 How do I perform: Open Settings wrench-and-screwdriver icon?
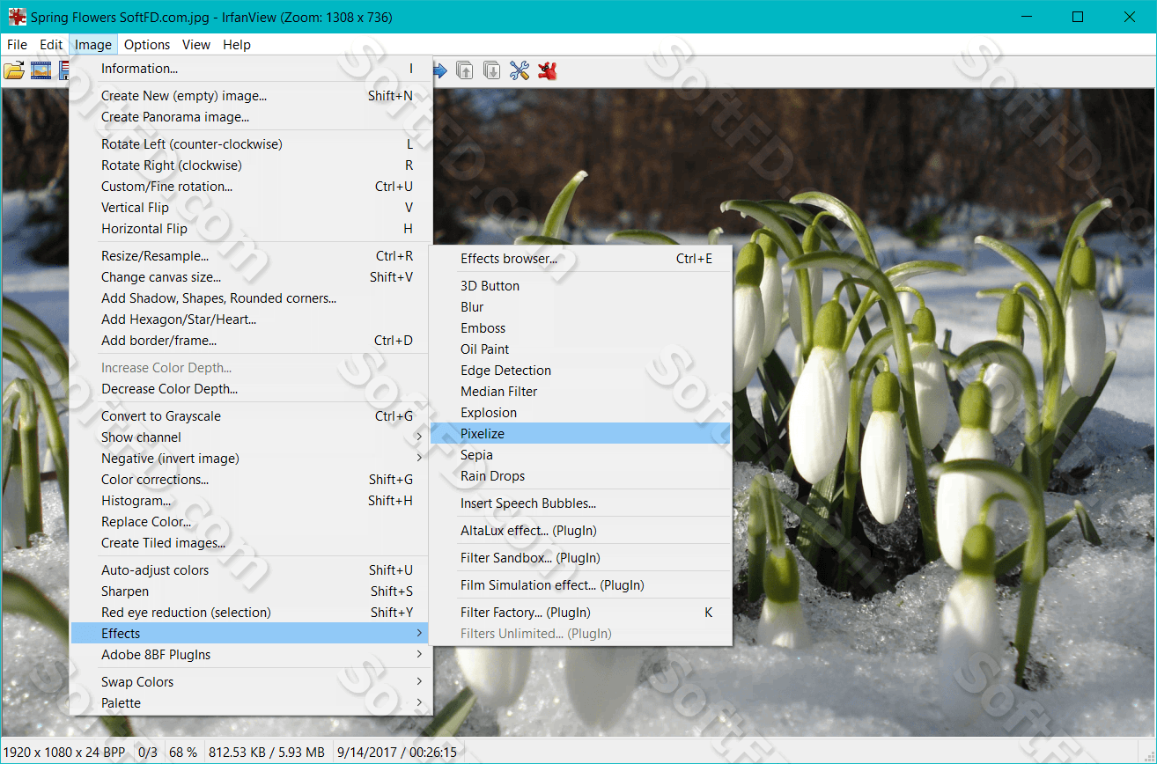click(x=520, y=70)
